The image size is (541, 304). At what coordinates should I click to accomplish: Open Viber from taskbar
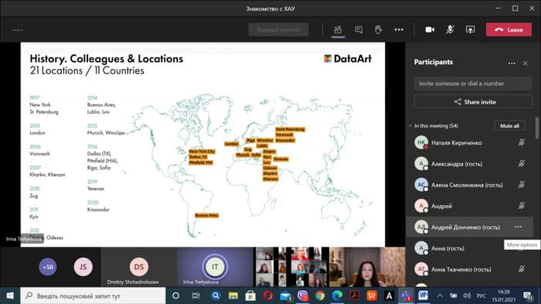(303, 295)
